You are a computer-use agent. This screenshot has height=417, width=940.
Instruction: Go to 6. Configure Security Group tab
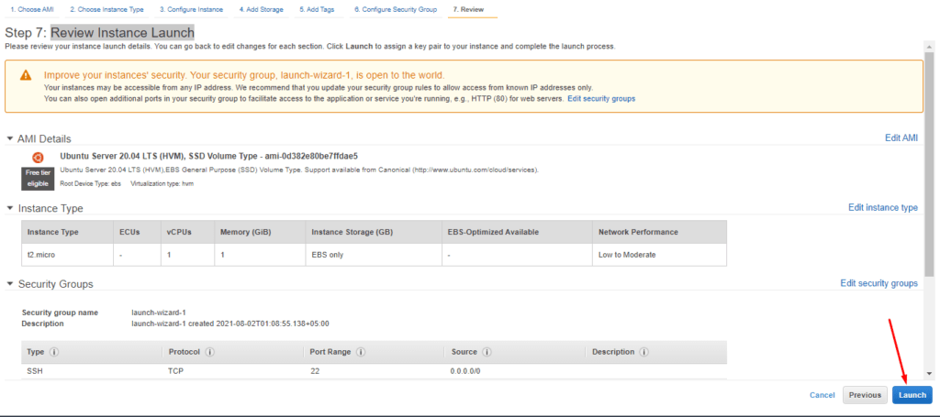(x=395, y=10)
